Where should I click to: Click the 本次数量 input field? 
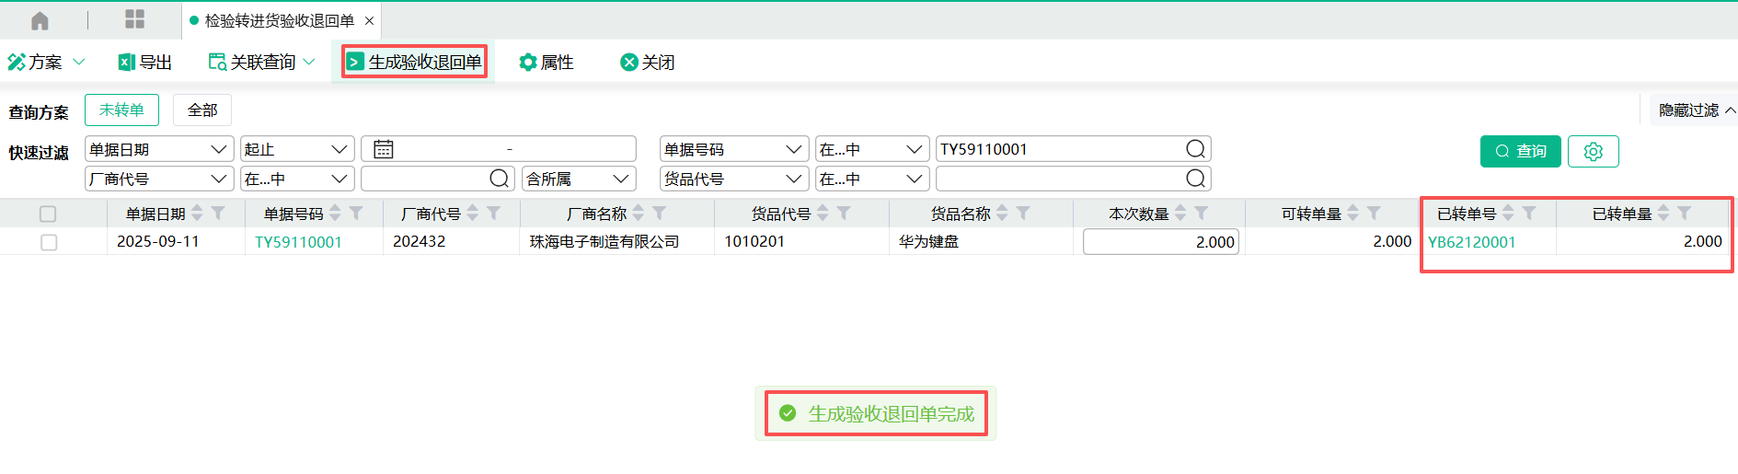1160,242
